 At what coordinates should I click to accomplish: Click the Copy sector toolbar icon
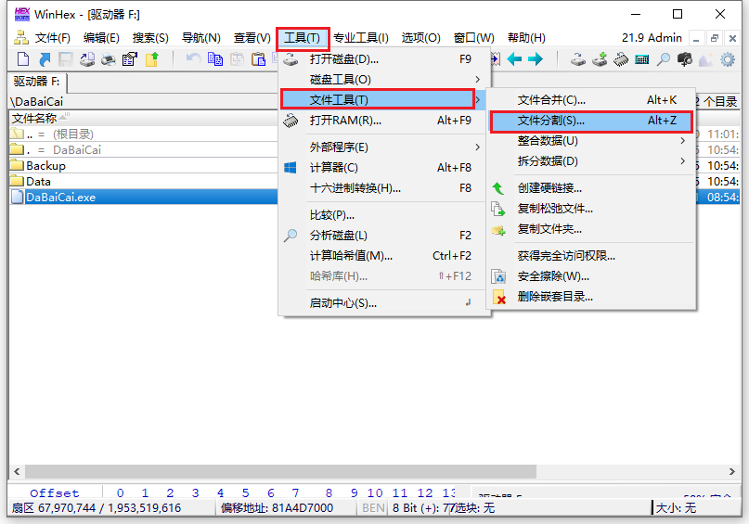(215, 58)
